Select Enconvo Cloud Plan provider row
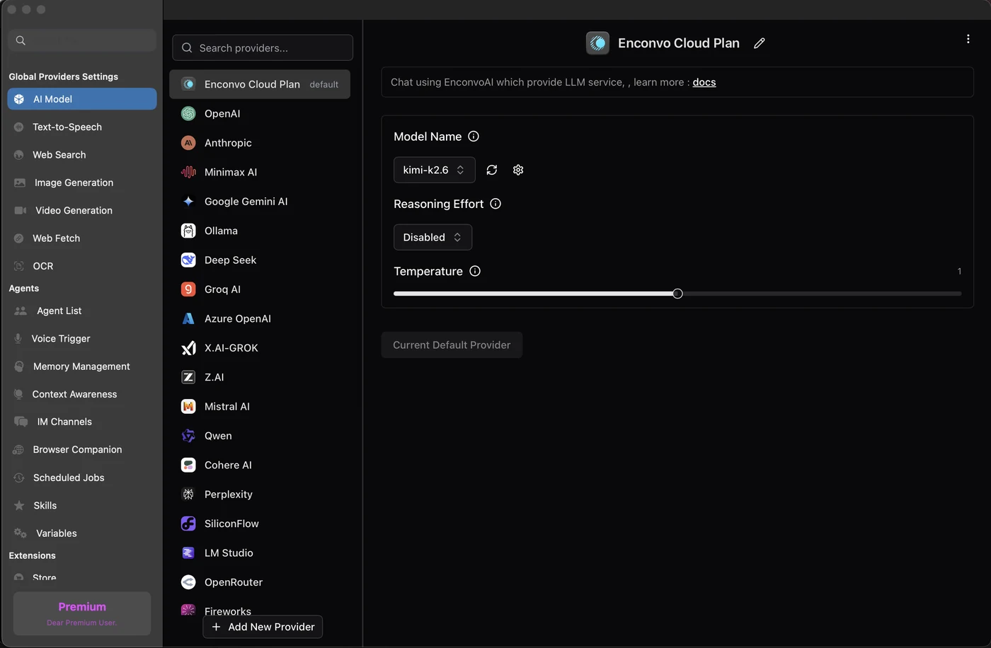The image size is (991, 648). point(260,84)
